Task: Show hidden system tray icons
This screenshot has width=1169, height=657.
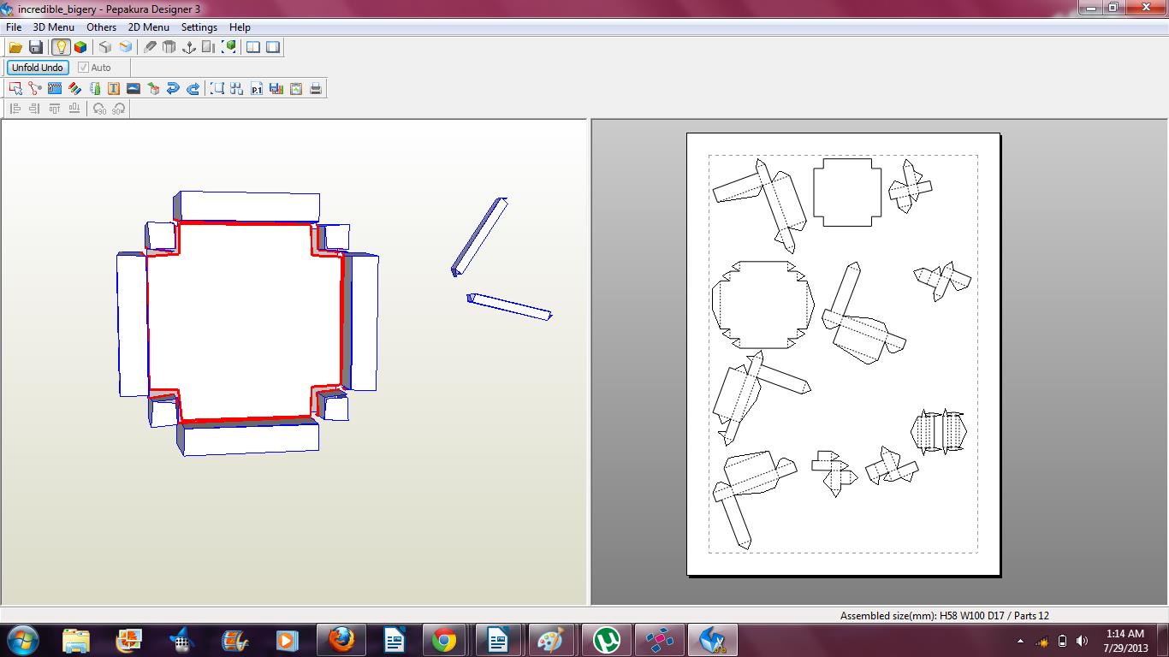Action: point(1020,641)
